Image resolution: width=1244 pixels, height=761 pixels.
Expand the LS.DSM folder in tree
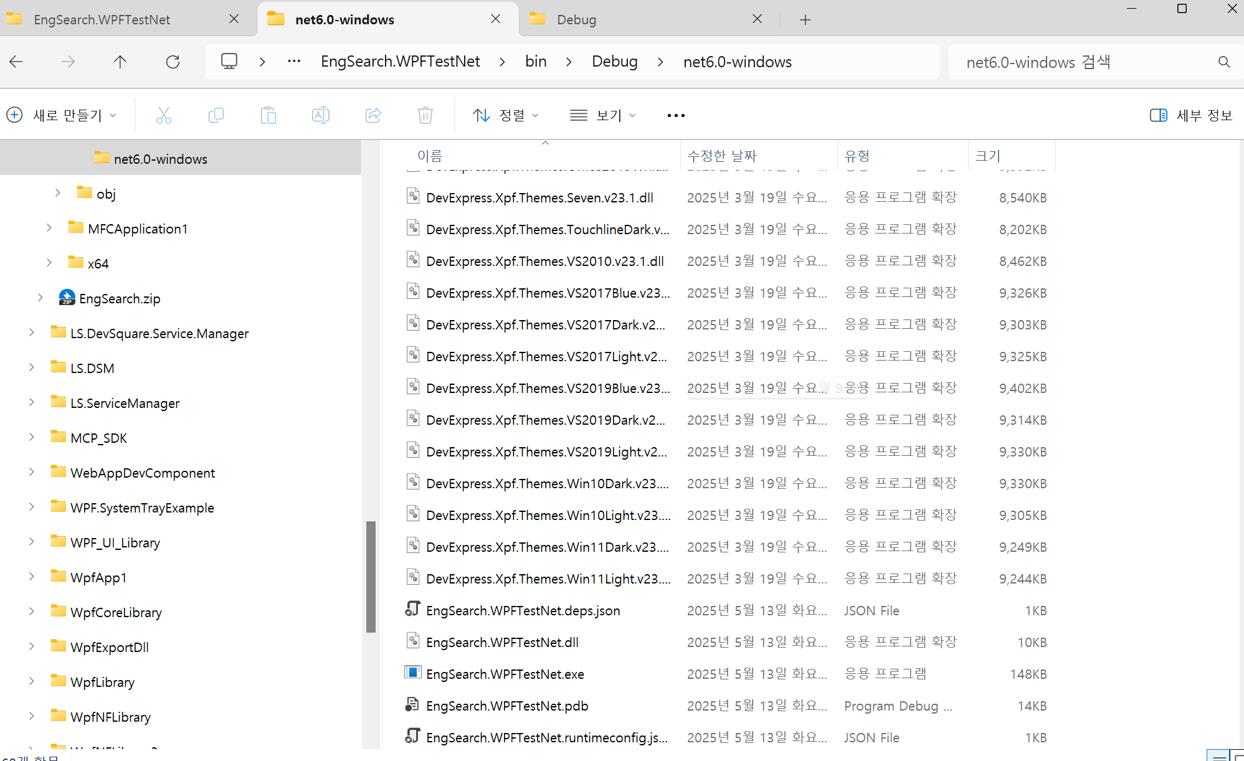pos(32,368)
